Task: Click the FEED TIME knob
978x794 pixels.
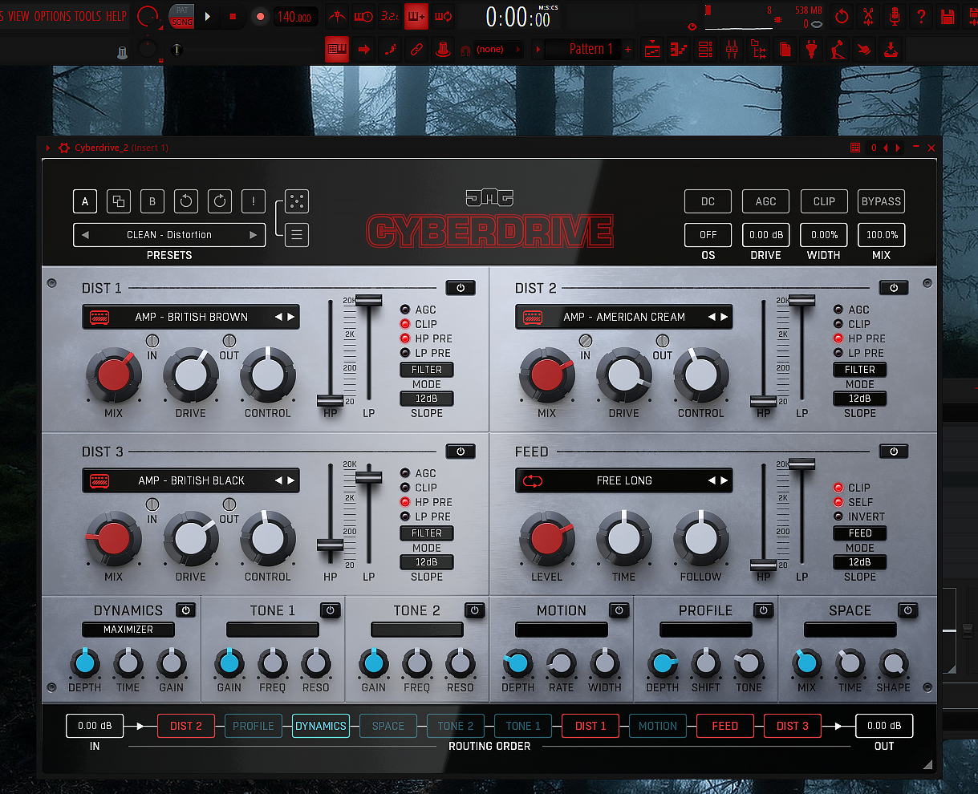Action: tap(624, 539)
